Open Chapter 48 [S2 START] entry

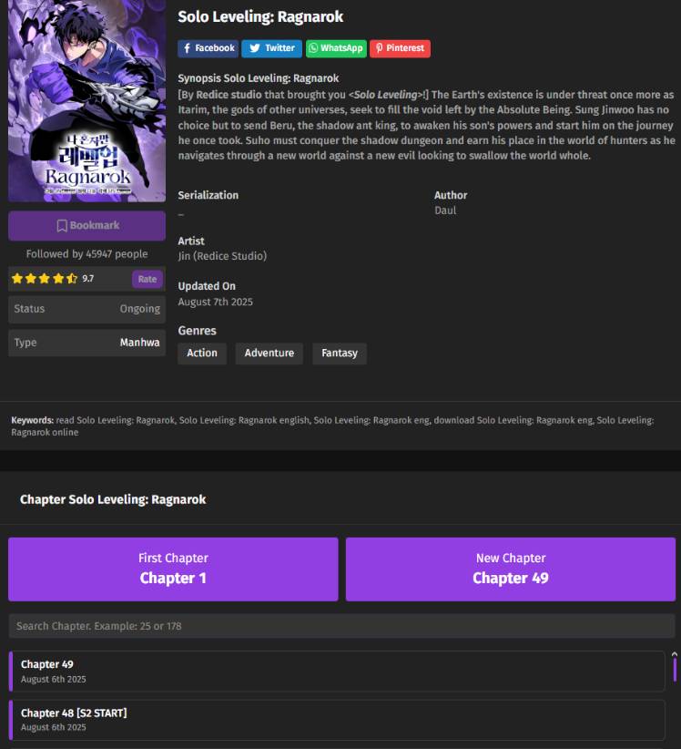337,720
